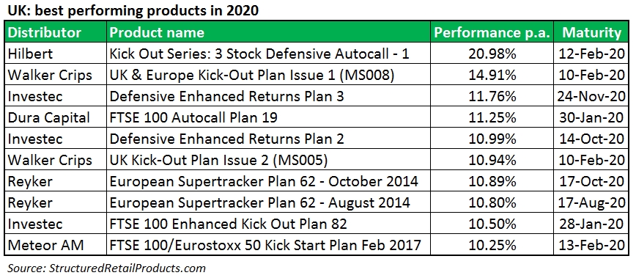Click the 10.25% performance value
This screenshot has width=636, height=278.
[492, 245]
